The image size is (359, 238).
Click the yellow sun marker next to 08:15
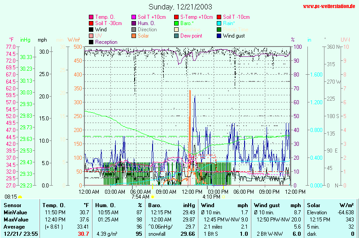click(20, 196)
